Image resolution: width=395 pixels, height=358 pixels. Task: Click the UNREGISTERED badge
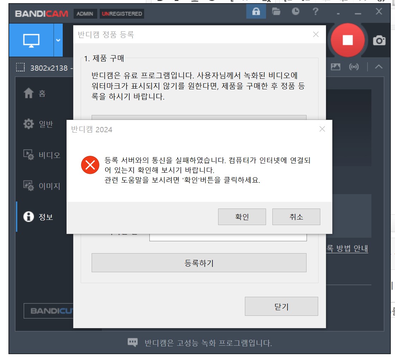tap(122, 14)
